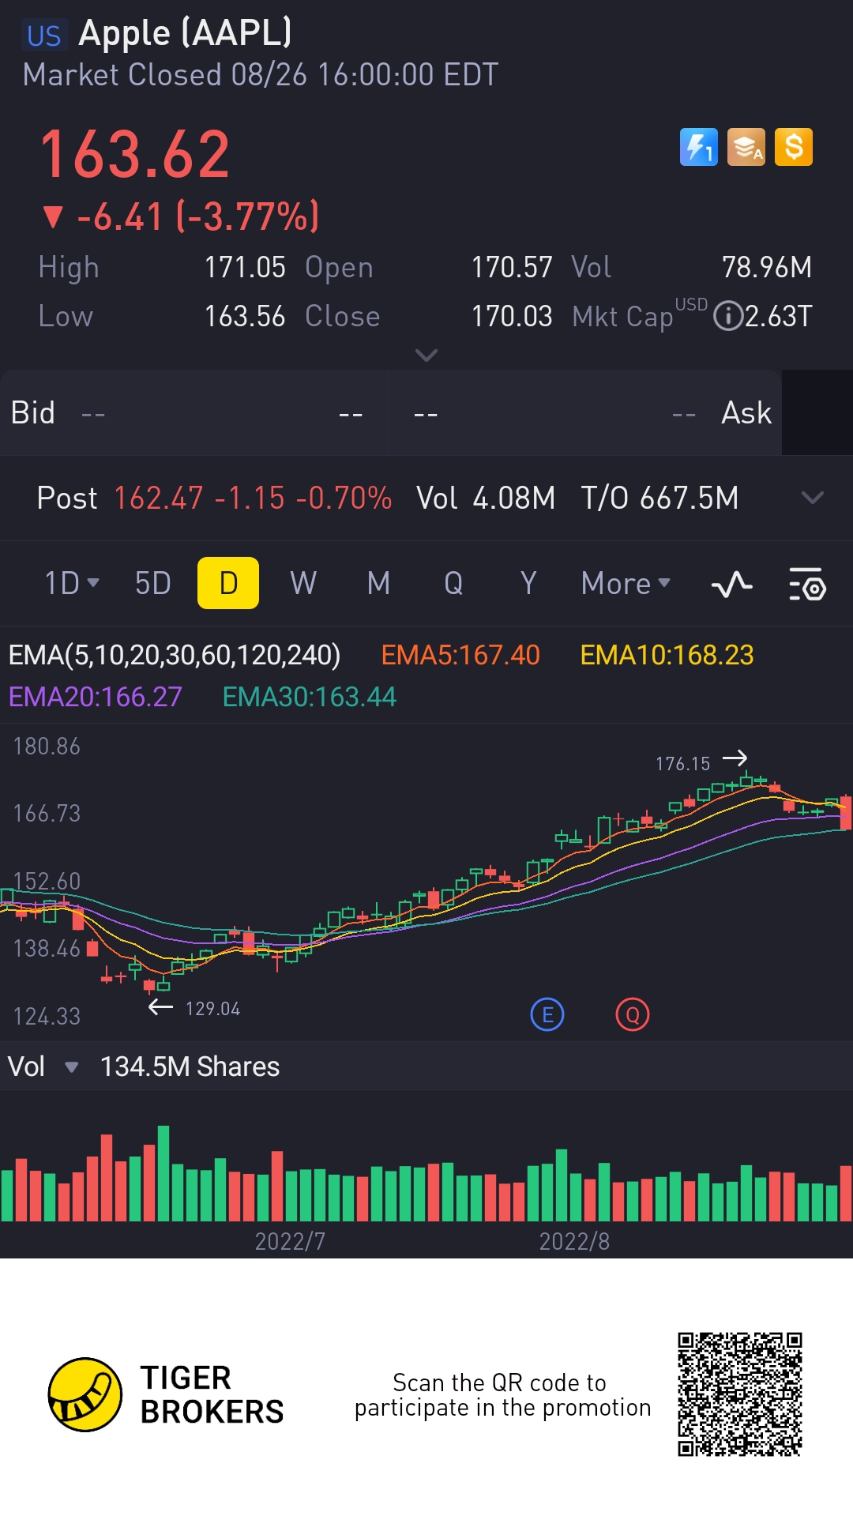Tap the Low value 163.56
The image size is (853, 1531).
coord(245,317)
